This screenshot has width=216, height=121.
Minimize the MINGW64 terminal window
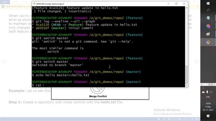pos(168,4)
